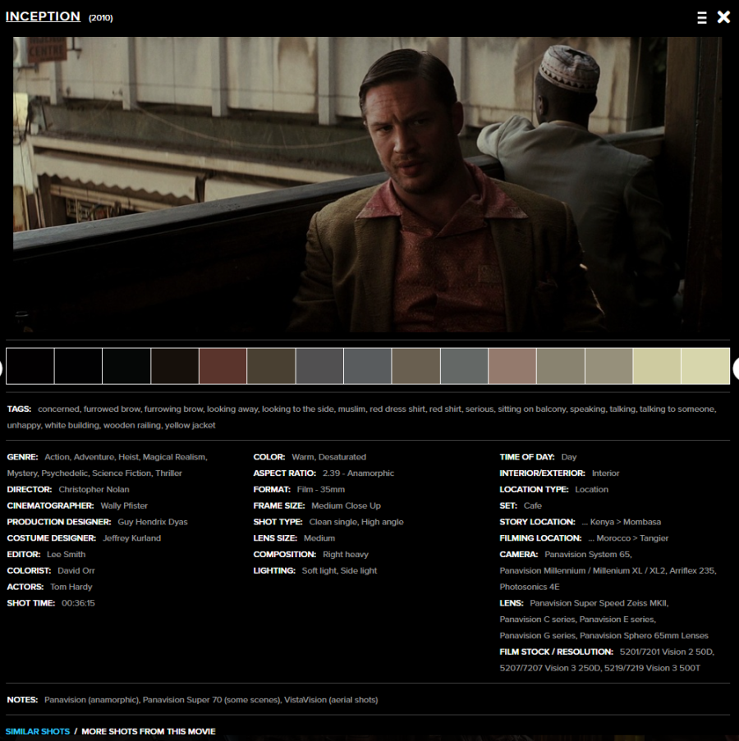Open the Heist genre link
The width and height of the screenshot is (739, 741).
click(128, 457)
